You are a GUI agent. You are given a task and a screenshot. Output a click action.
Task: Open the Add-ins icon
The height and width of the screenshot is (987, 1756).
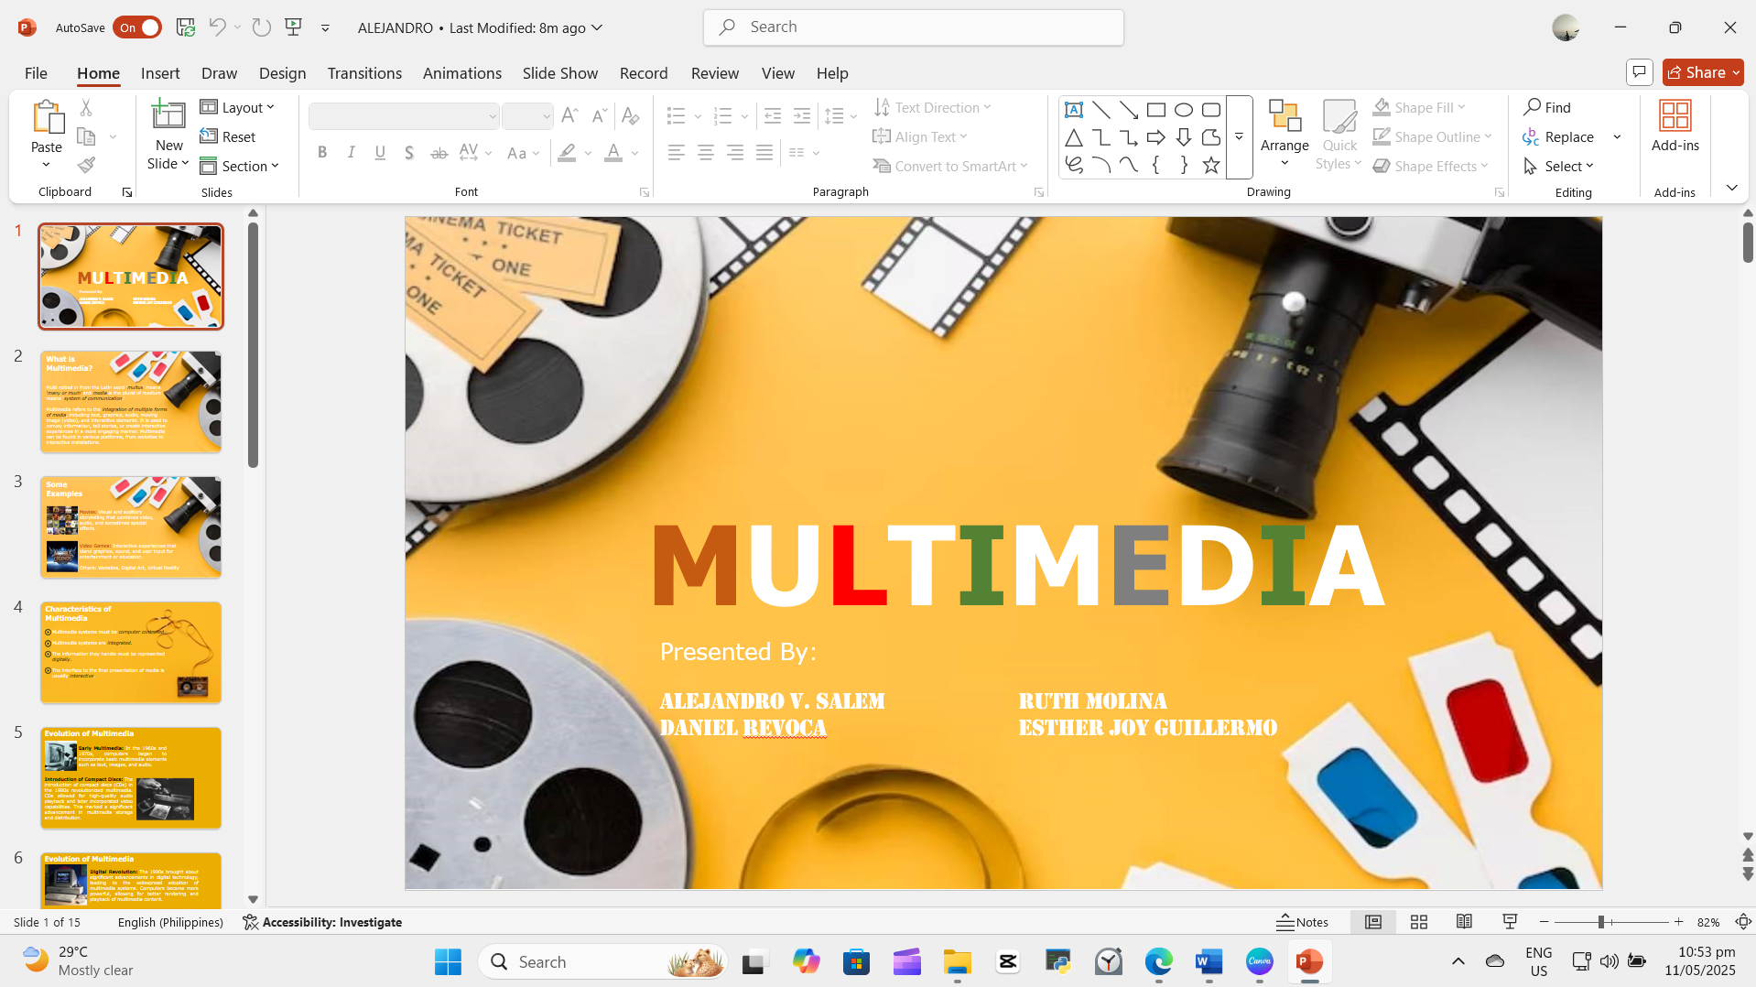pos(1675,116)
